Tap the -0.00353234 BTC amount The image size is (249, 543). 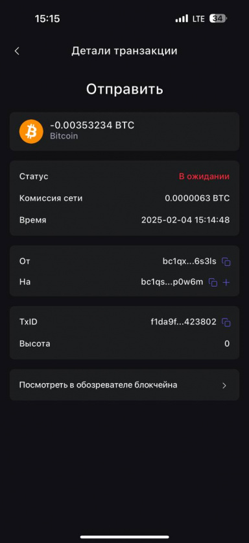pos(92,126)
